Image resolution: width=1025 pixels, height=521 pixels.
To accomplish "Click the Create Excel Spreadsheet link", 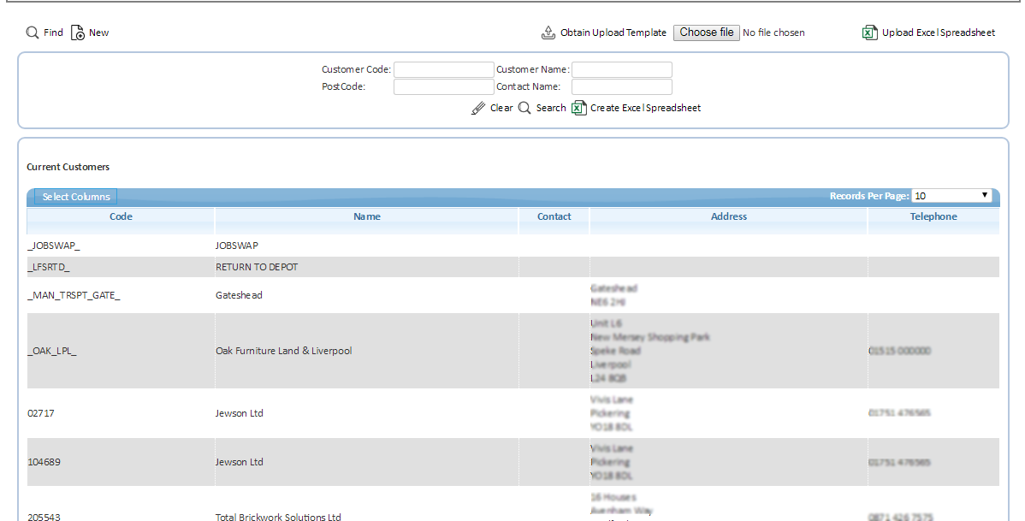I will (645, 108).
